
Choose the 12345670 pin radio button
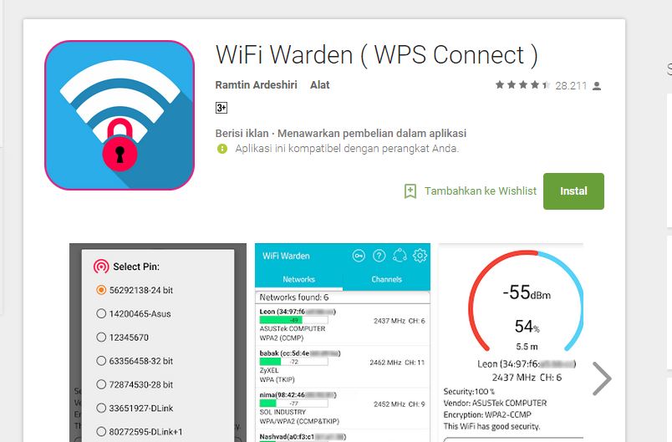pos(101,337)
